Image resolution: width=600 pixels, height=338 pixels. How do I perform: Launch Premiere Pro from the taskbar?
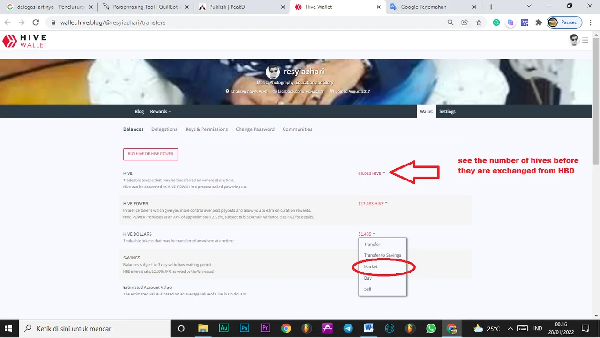[265, 328]
